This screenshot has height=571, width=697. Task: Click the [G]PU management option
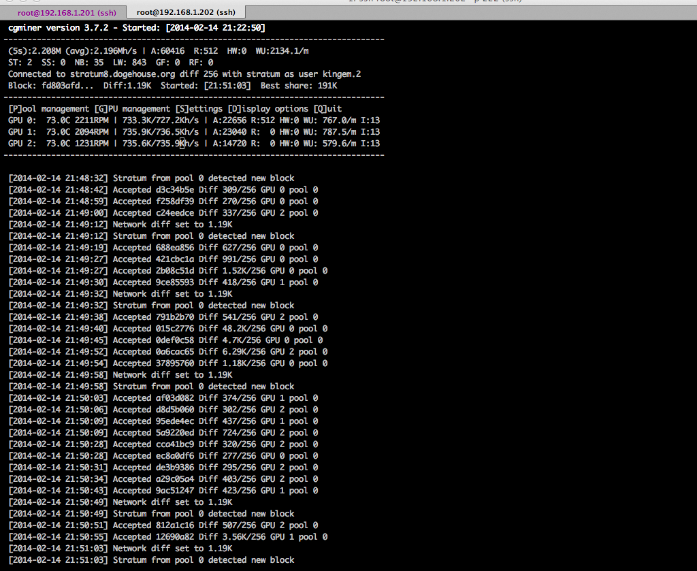132,109
